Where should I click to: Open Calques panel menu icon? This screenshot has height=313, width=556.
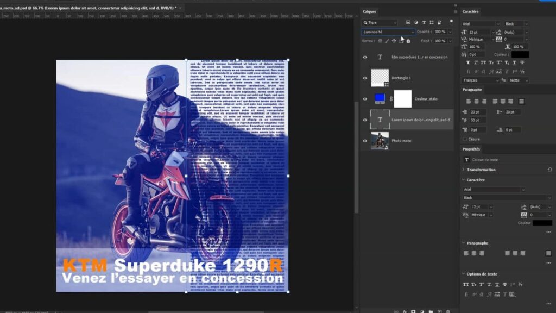456,12
